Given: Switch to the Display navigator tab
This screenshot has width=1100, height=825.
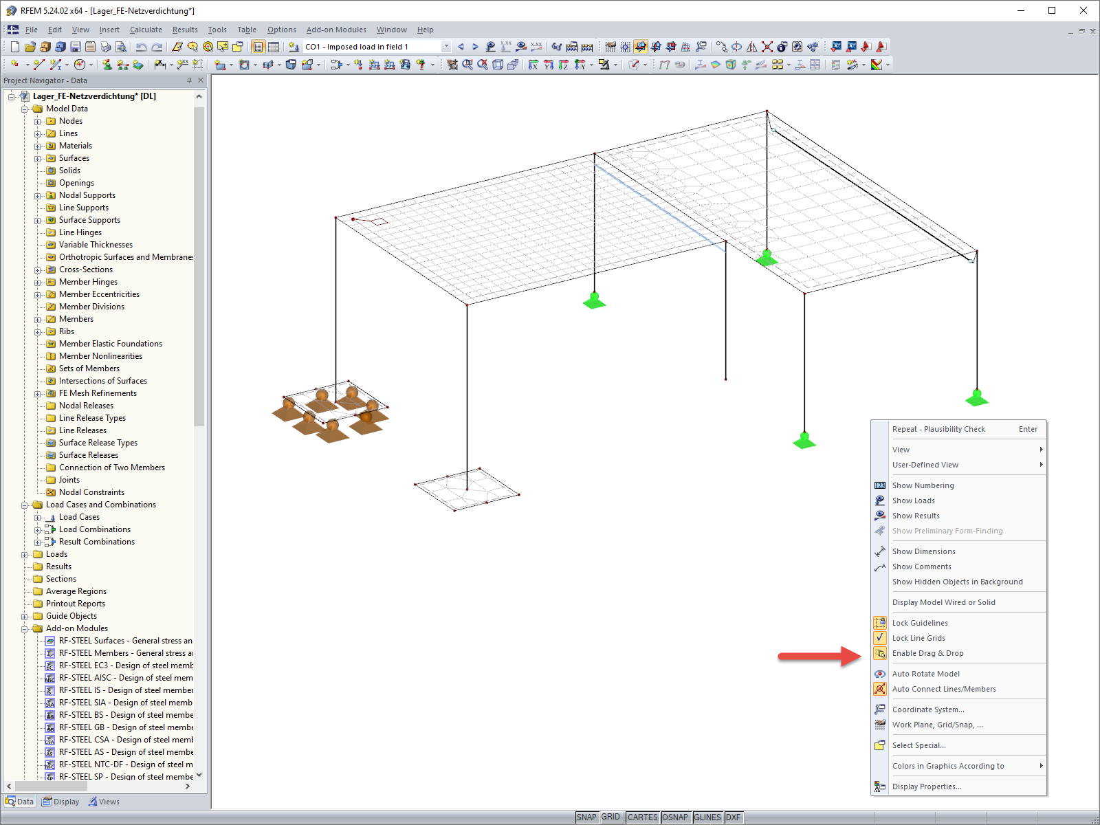Looking at the screenshot, I should tap(60, 802).
